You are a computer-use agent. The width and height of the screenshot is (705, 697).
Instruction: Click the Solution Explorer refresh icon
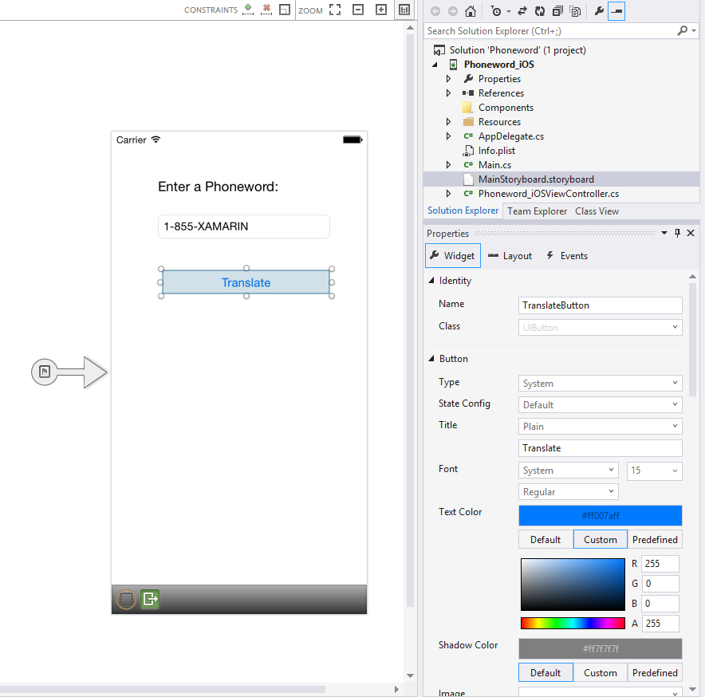click(x=540, y=11)
